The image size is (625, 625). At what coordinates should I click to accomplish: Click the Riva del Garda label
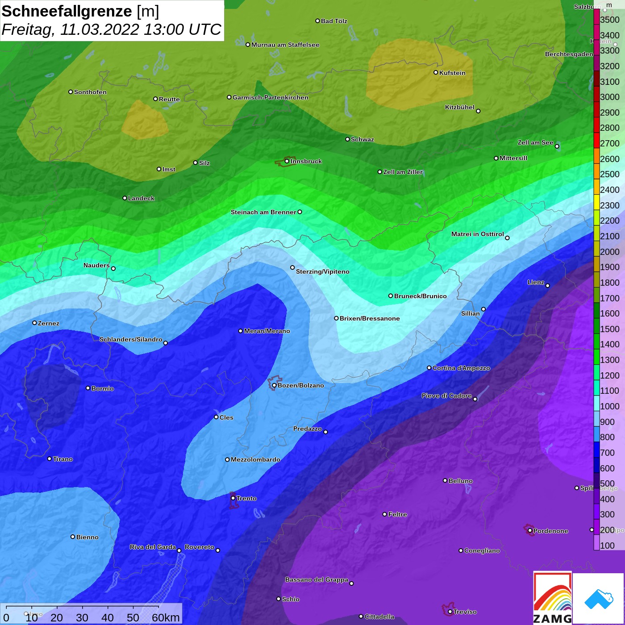coord(153,547)
